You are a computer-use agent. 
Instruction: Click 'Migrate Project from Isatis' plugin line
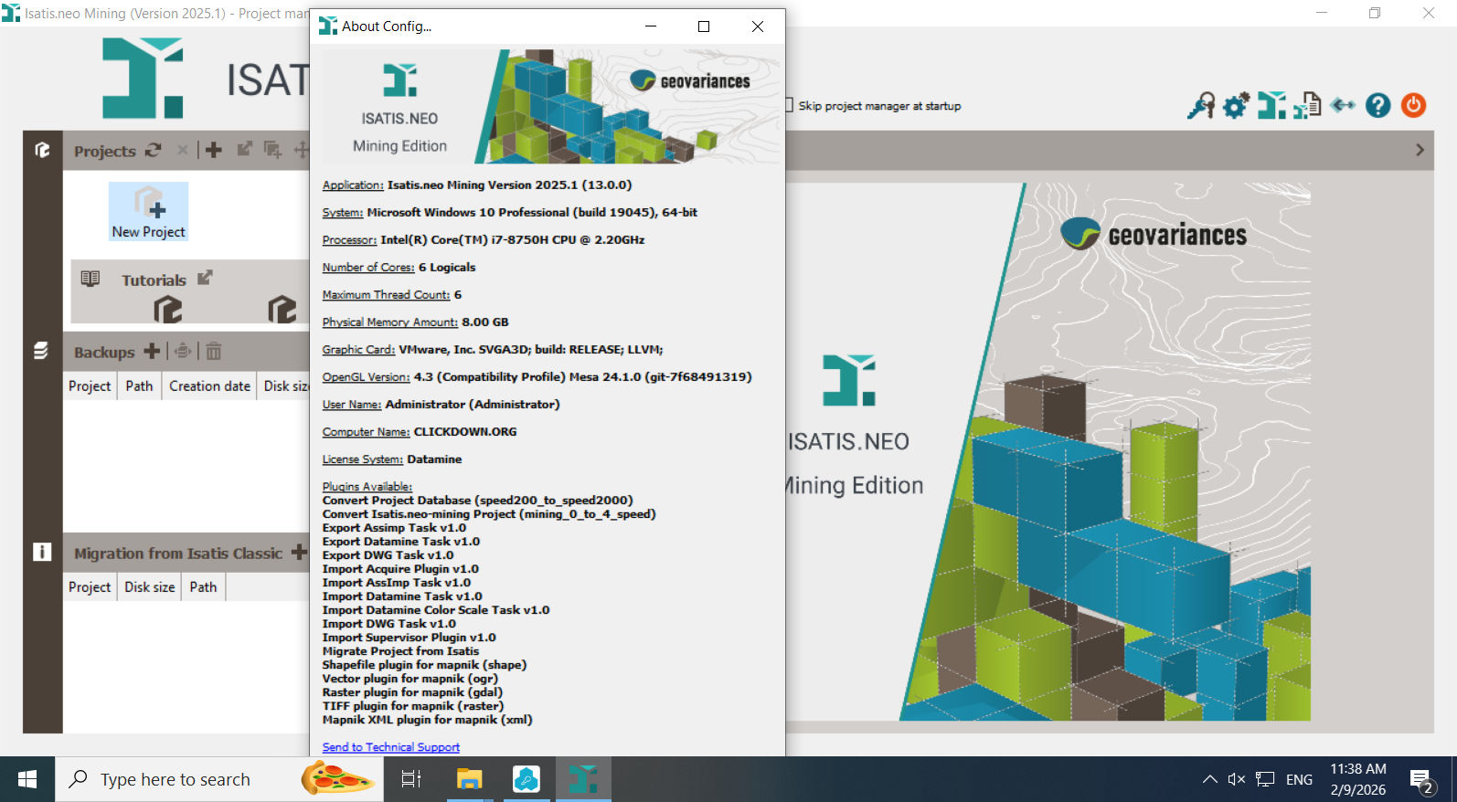click(x=400, y=651)
